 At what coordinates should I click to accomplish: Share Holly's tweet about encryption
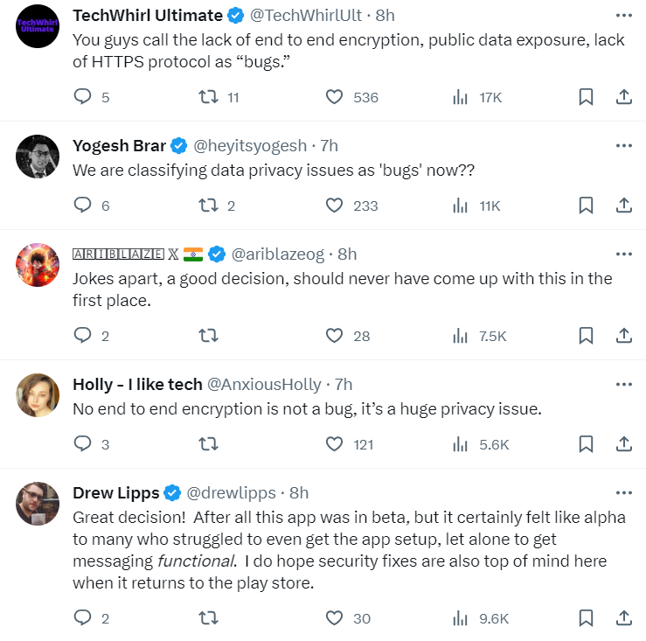624,444
